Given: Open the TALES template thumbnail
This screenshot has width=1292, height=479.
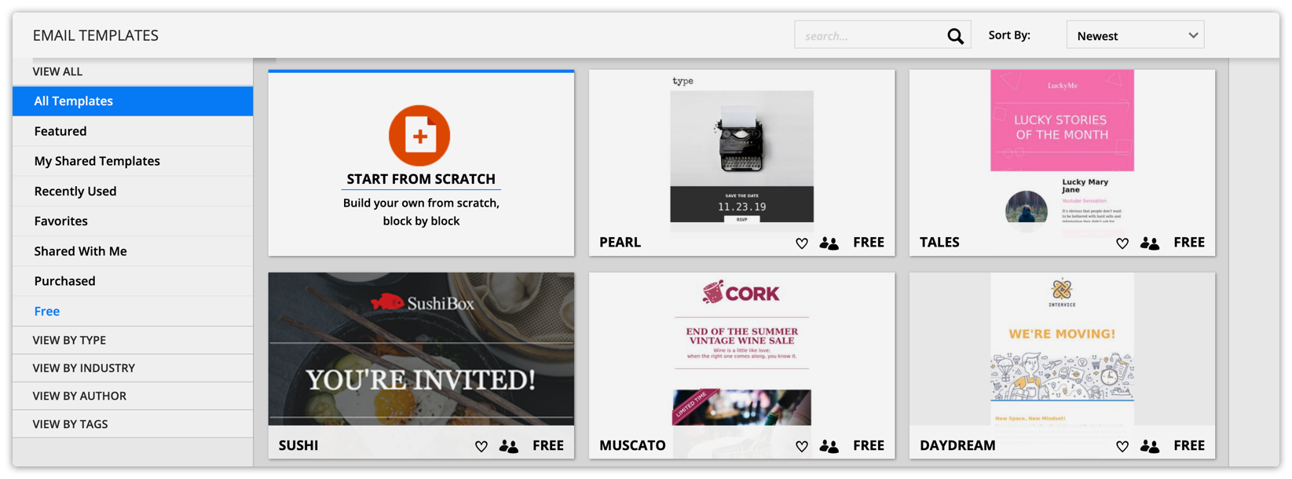Looking at the screenshot, I should point(1062,149).
